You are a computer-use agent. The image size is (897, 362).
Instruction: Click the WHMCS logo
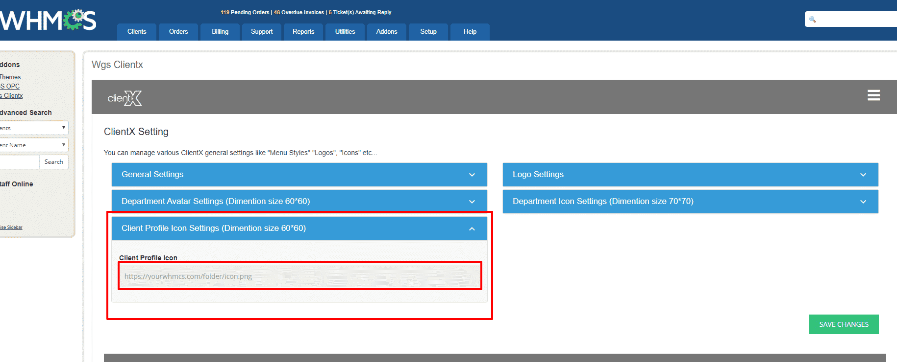point(48,20)
